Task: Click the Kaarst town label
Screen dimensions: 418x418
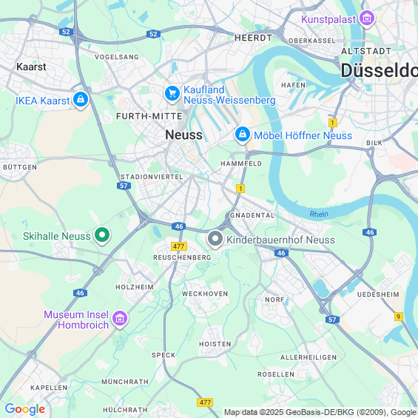Action: click(31, 67)
